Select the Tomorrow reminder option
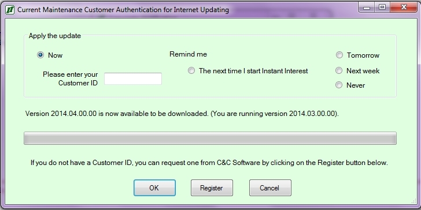421x210 pixels. tap(339, 55)
